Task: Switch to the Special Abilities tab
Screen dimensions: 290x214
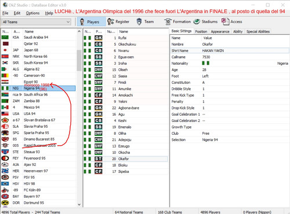Action: click(258, 32)
